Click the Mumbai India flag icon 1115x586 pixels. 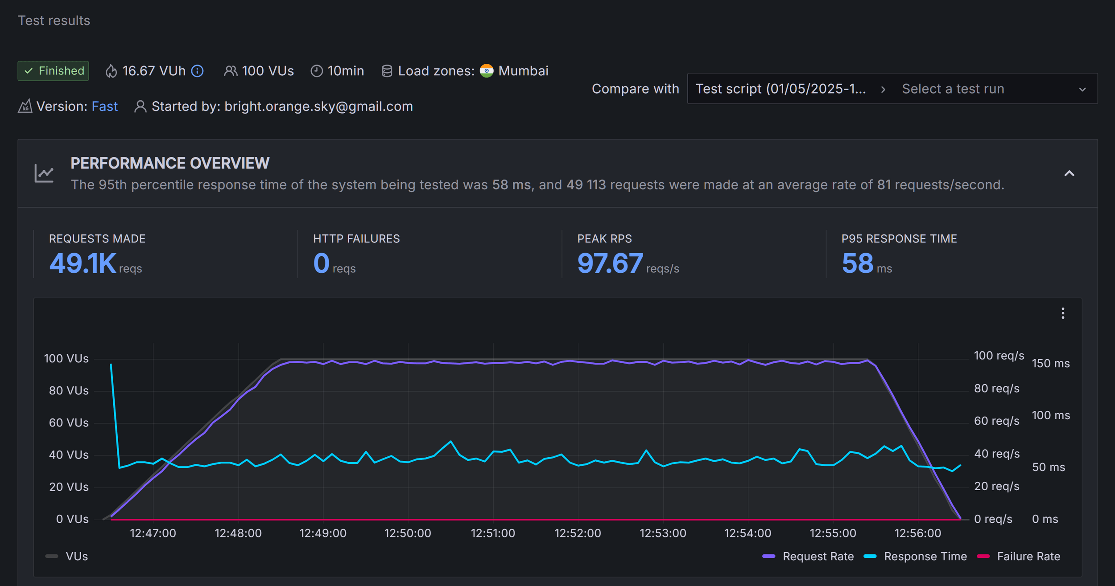pyautogui.click(x=487, y=71)
